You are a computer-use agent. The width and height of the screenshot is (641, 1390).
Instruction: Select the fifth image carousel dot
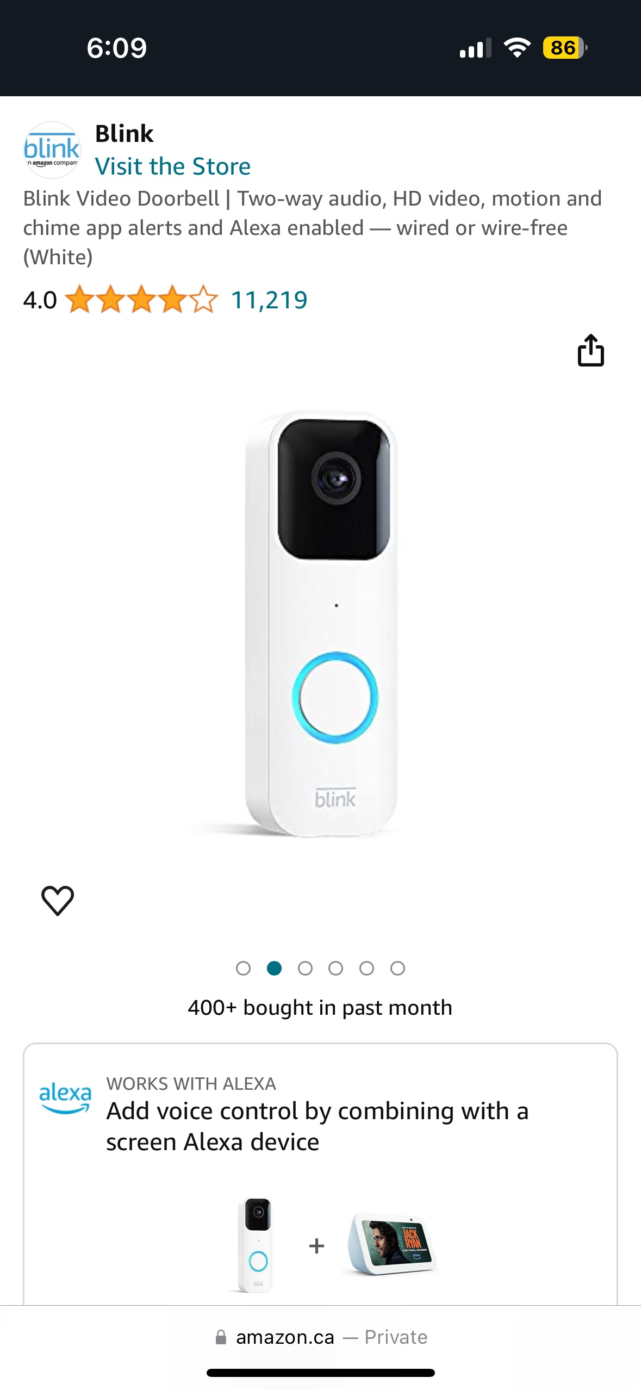point(366,968)
